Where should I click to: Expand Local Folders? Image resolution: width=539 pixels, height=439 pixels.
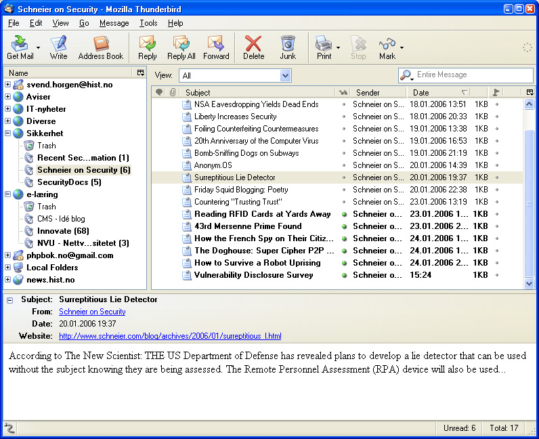(7, 268)
